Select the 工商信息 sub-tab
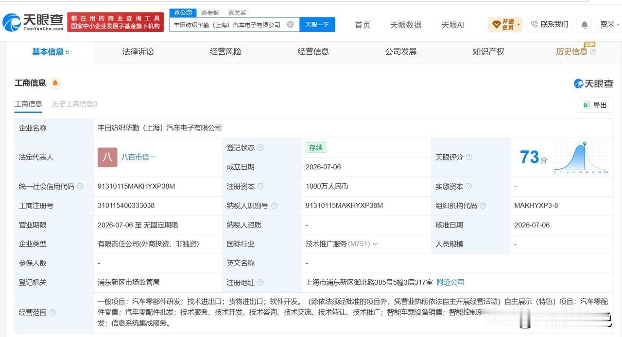Image resolution: width=622 pixels, height=337 pixels. [28, 104]
